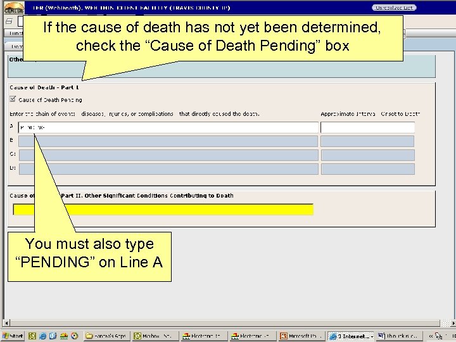Viewport: 456px width, 342px height.
Task: Click the fourth quick launch icon
Action: (64, 336)
